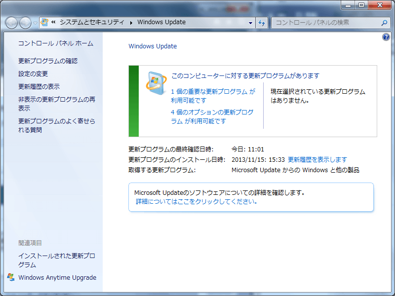Open 更新履歴の表示 in sidebar

click(39, 87)
